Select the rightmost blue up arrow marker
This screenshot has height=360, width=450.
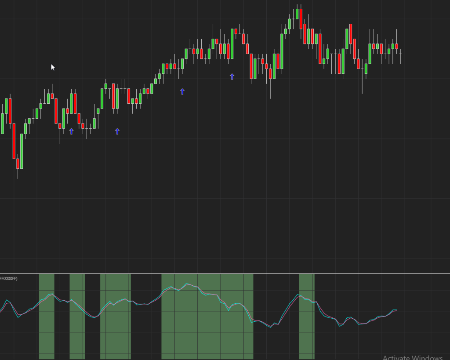[232, 76]
